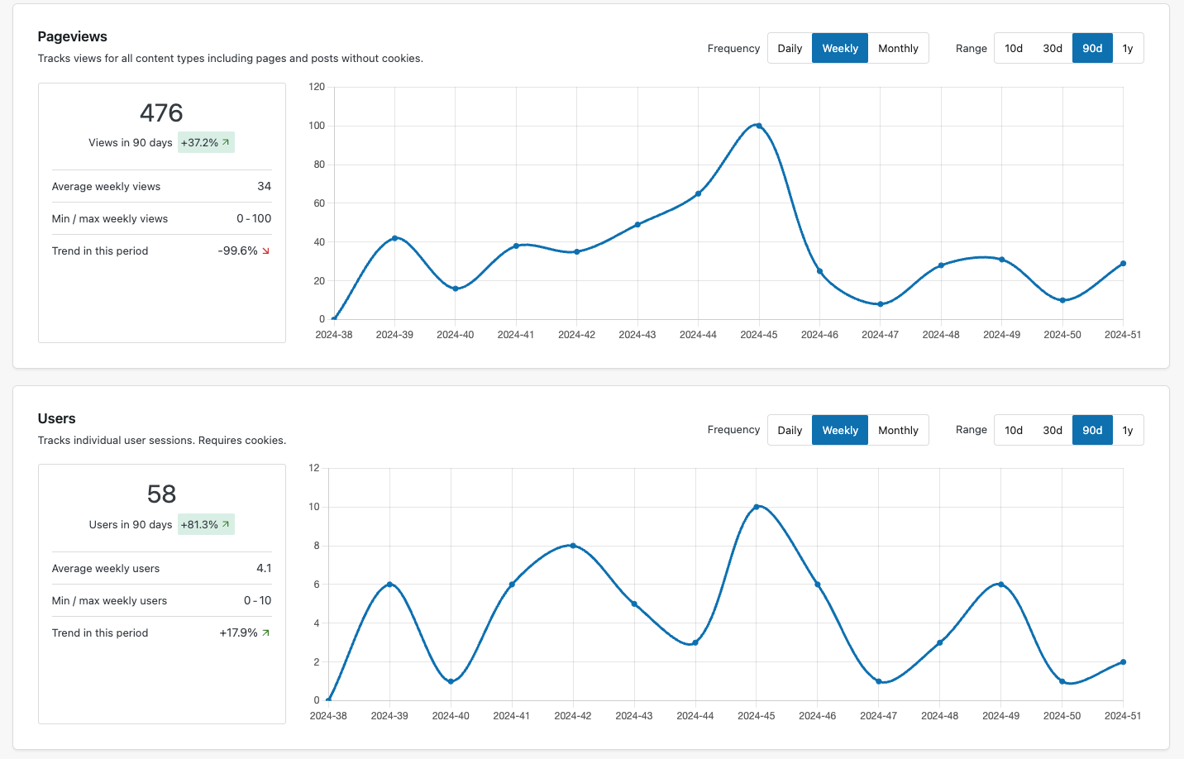The height and width of the screenshot is (759, 1184).
Task: Select 90d range in Pageviews panel
Action: (1092, 49)
